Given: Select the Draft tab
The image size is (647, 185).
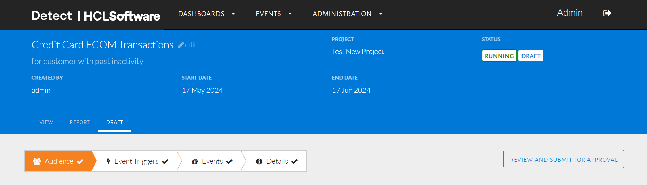Looking at the screenshot, I should [115, 122].
